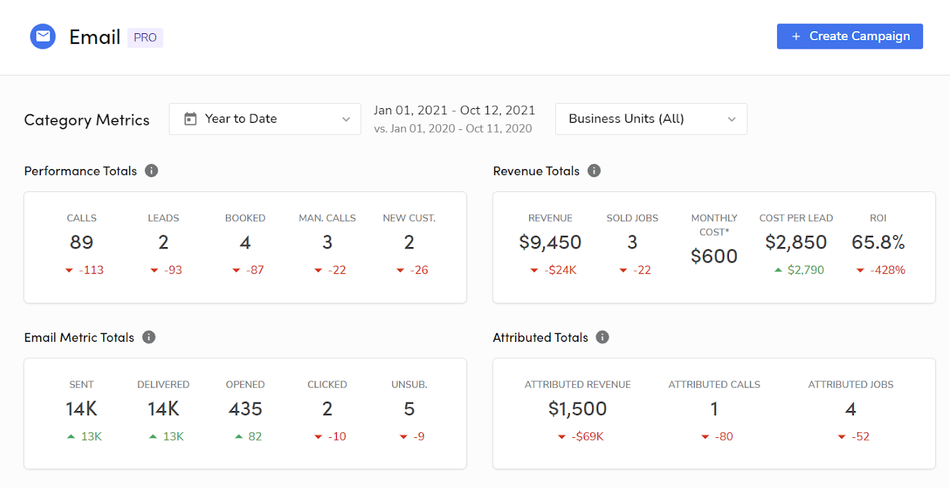The width and height of the screenshot is (950, 488).
Task: Select the Calls metric value 89
Action: tap(82, 242)
